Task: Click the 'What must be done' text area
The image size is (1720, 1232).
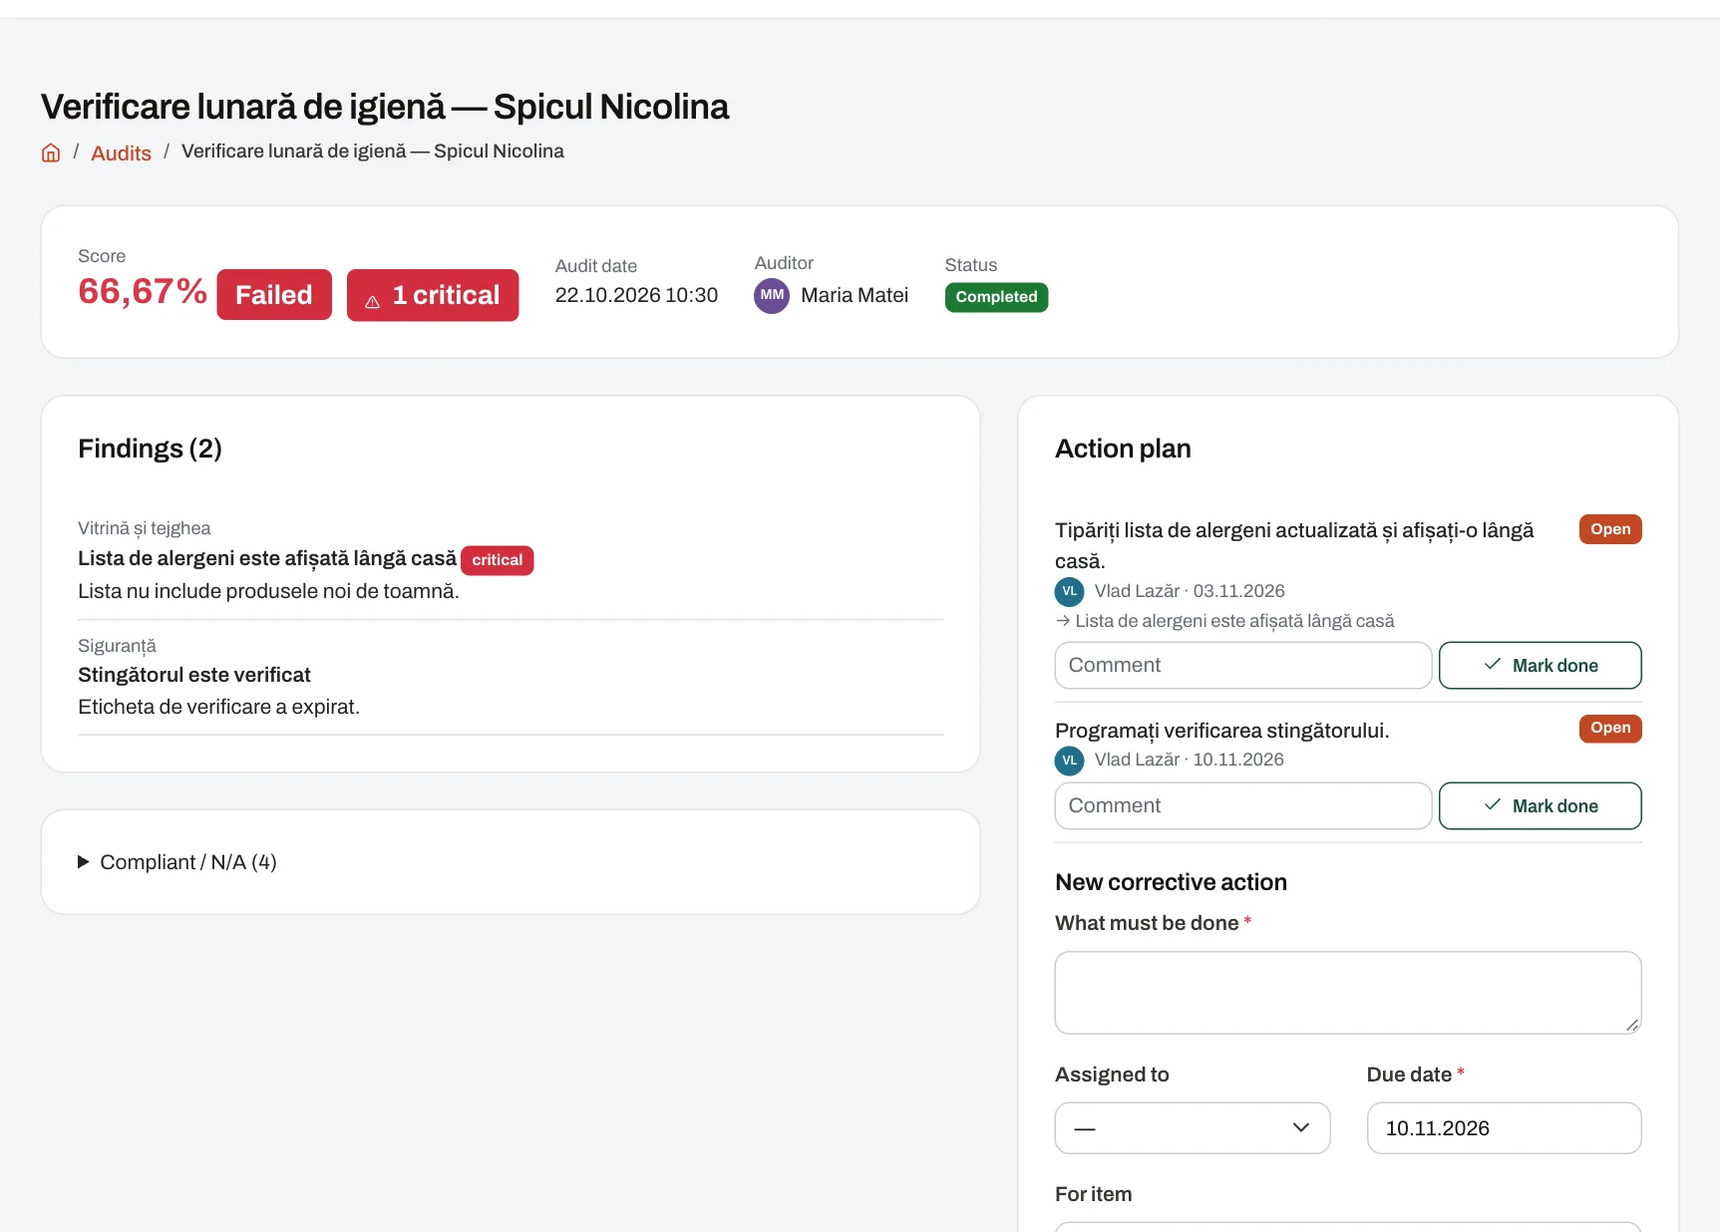Action: [x=1348, y=993]
